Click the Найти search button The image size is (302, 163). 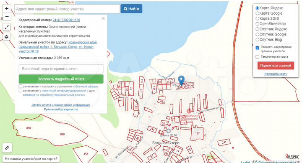131,9
